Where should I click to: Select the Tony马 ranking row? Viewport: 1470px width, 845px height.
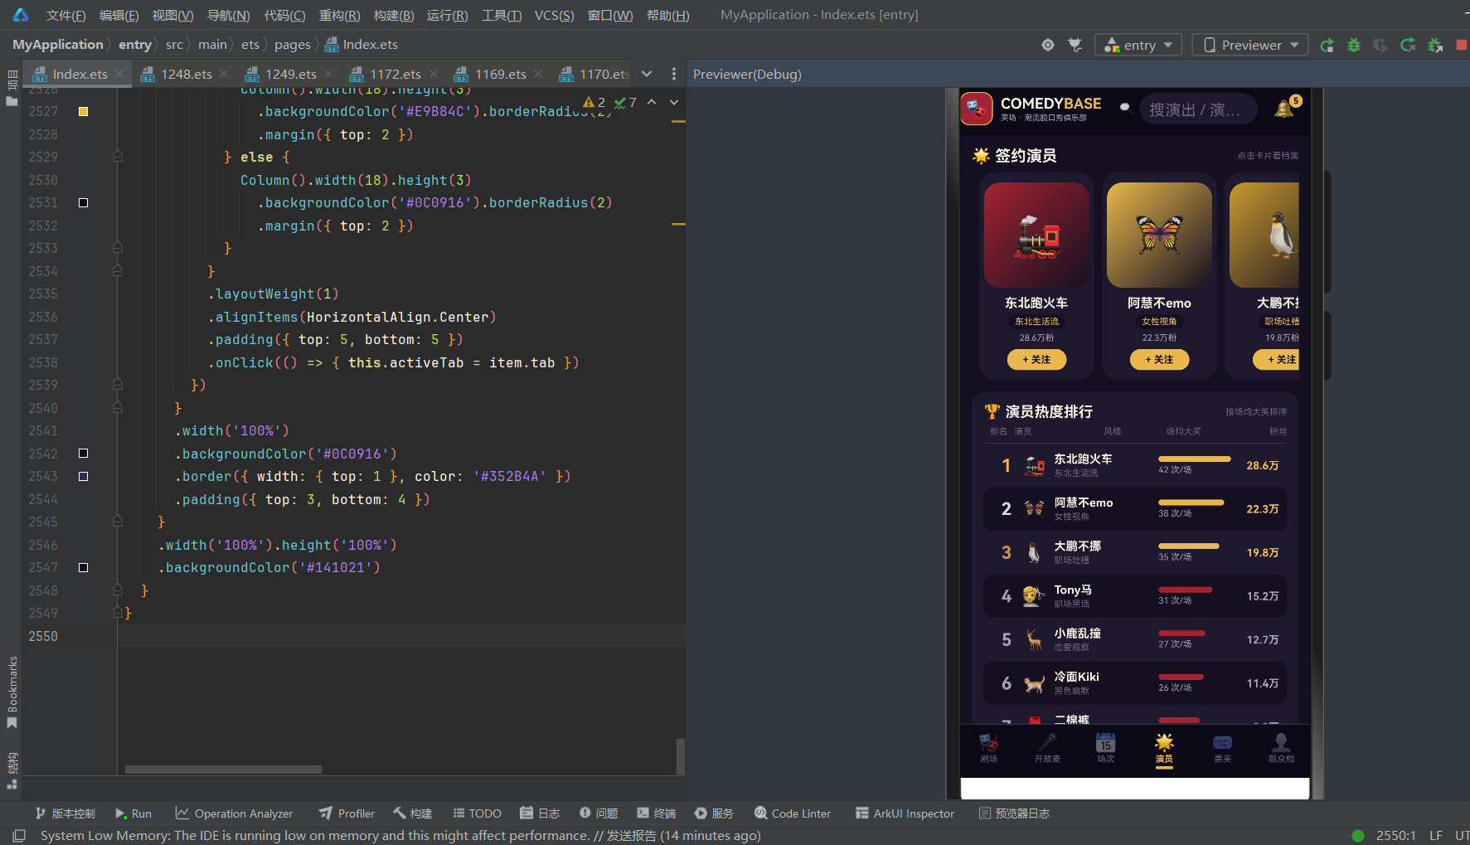coord(1135,596)
